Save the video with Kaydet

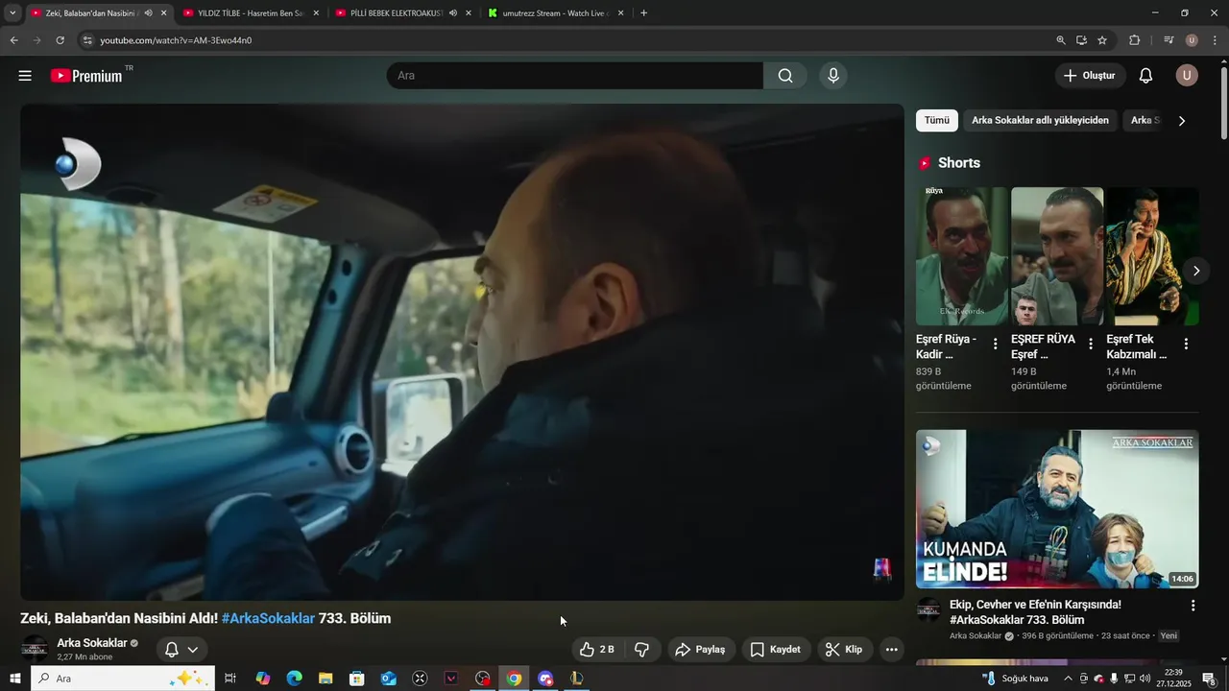[x=775, y=650]
